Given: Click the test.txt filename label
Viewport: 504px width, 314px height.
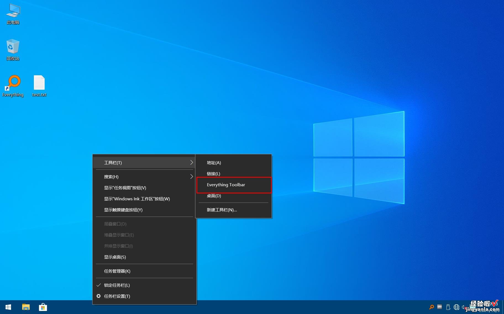Looking at the screenshot, I should pos(39,95).
